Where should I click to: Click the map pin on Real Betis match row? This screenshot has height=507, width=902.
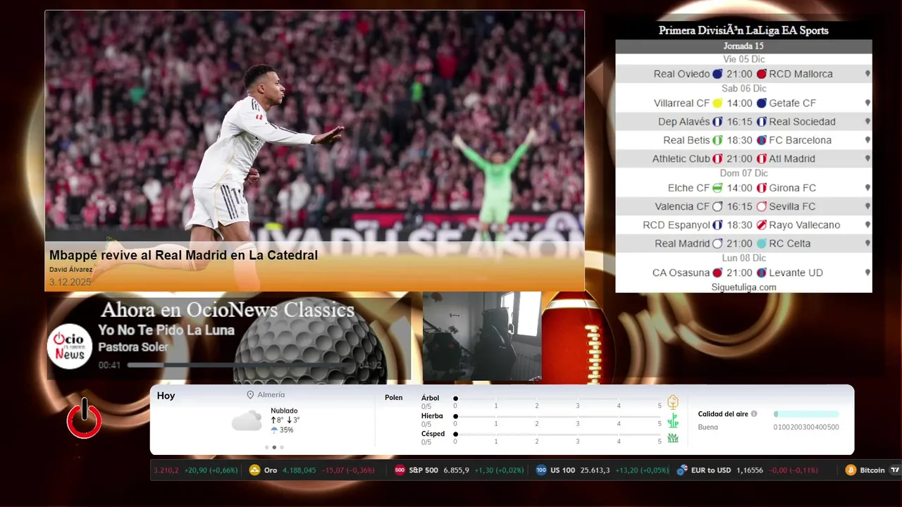pyautogui.click(x=867, y=140)
